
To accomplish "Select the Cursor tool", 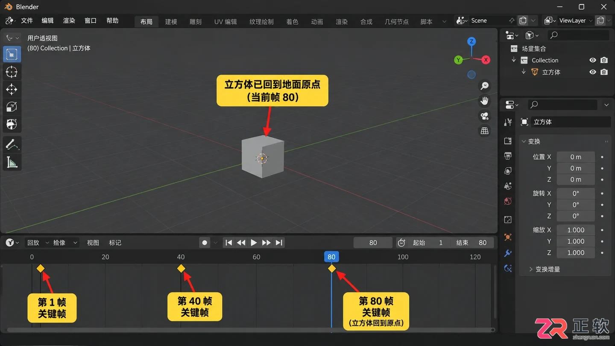I will [x=12, y=72].
